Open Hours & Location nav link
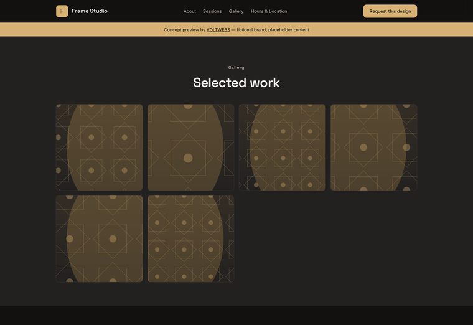The height and width of the screenshot is (325, 473). [269, 11]
